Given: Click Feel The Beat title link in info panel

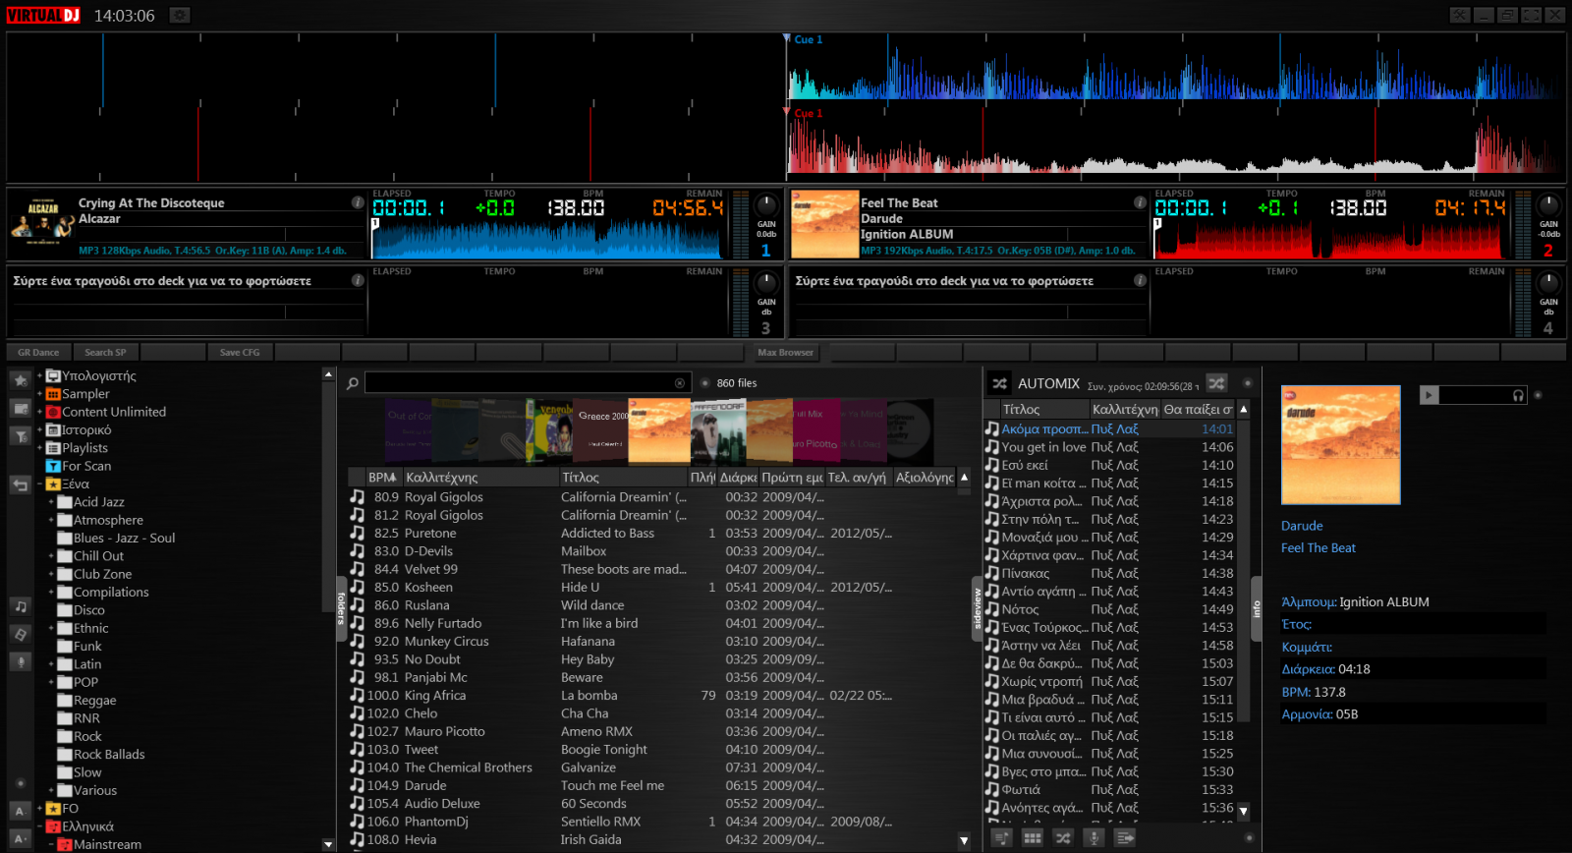Looking at the screenshot, I should click(x=1319, y=548).
